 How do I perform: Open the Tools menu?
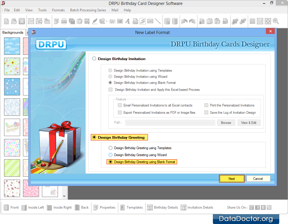coord(42,10)
